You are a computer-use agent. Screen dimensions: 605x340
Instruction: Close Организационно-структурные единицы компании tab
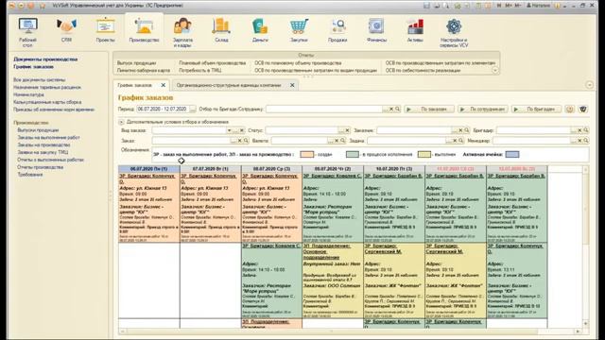292,85
